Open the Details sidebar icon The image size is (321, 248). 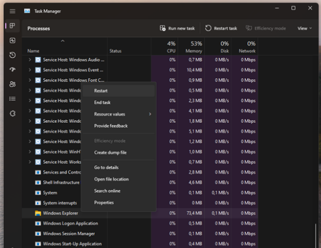[12, 99]
